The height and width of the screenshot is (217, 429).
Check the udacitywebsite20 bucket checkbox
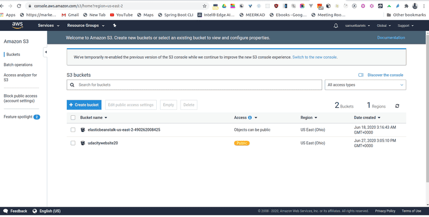point(73,143)
